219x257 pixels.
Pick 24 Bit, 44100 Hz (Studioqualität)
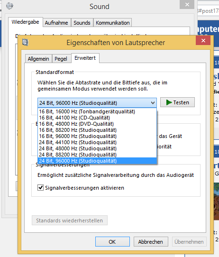point(97,142)
